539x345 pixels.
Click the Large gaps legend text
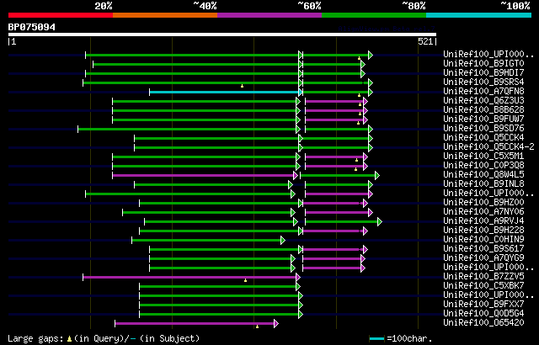35,339
